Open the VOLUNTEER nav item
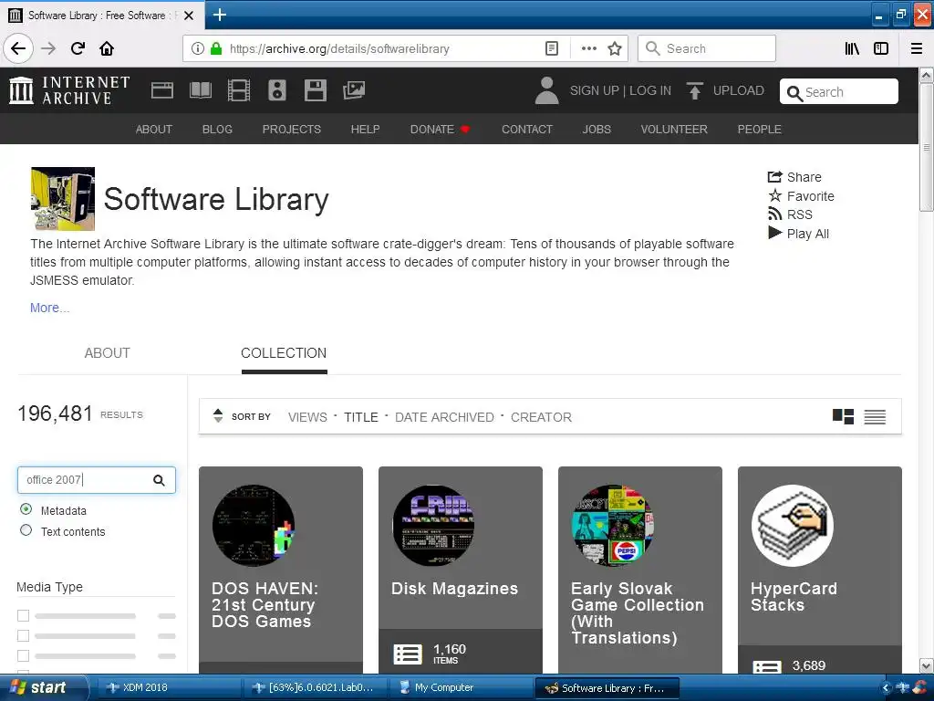Image resolution: width=934 pixels, height=701 pixels. tap(674, 130)
